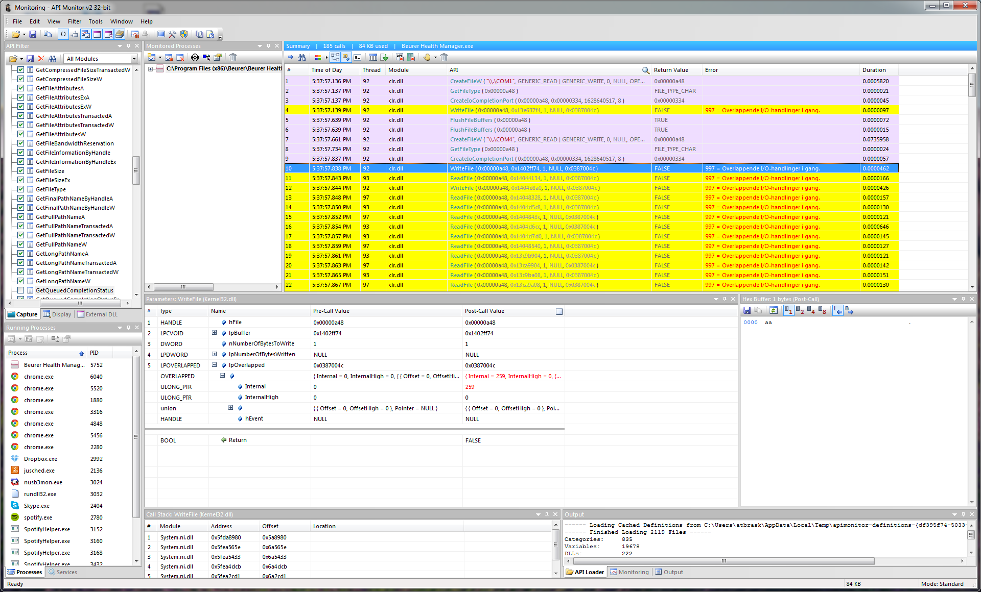Screen dimensions: 981x592
Task: Uncheck GetFileAttributesA checkbox
Action: coord(21,88)
